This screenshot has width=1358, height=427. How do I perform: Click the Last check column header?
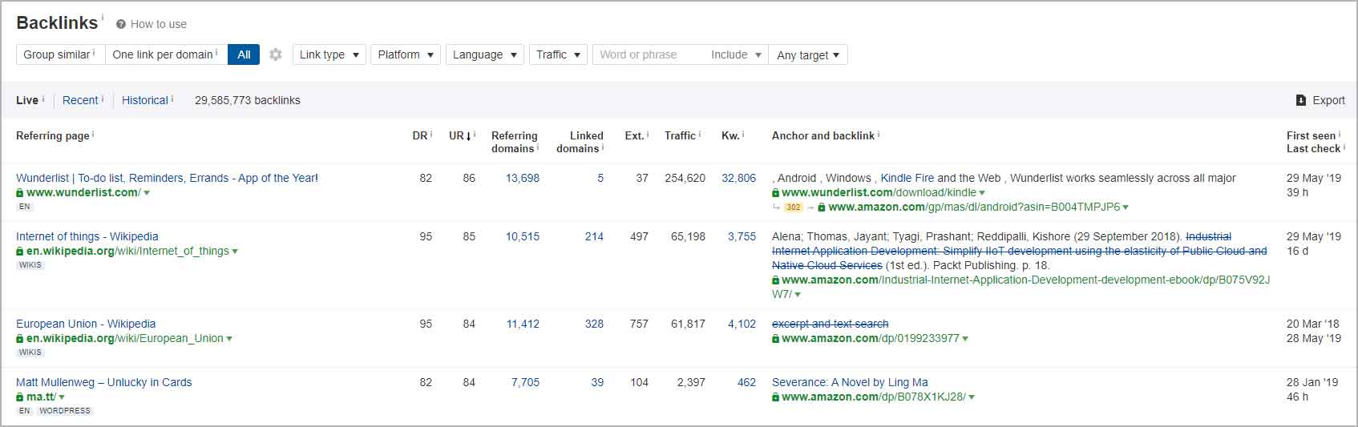click(x=1313, y=148)
